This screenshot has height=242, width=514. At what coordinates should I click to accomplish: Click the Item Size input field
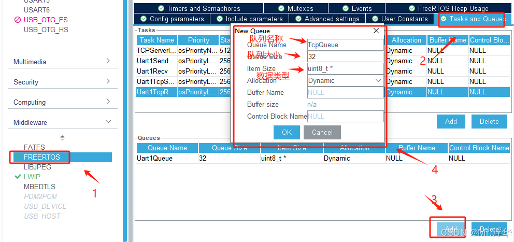click(345, 69)
